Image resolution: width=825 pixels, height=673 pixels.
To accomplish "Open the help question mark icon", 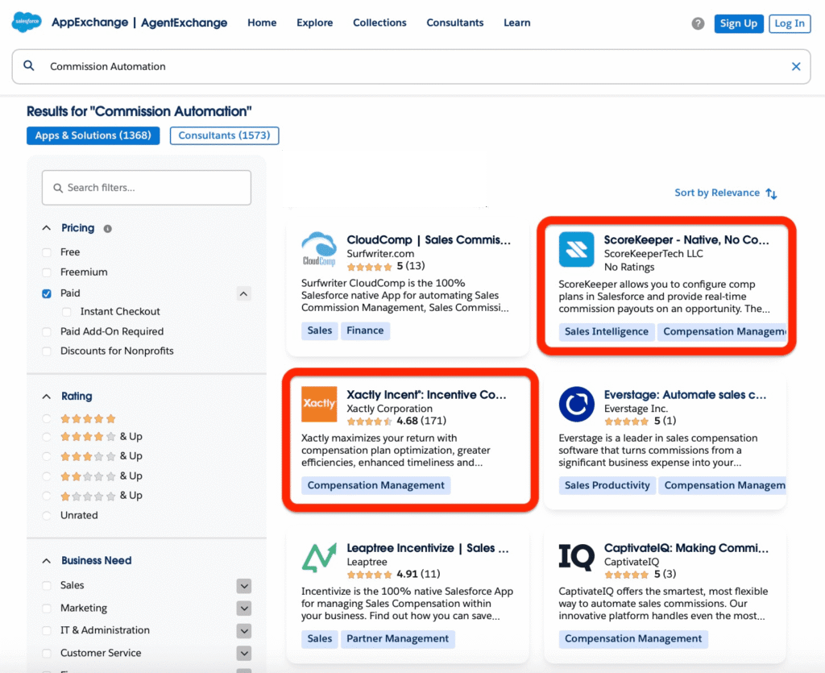I will 697,23.
